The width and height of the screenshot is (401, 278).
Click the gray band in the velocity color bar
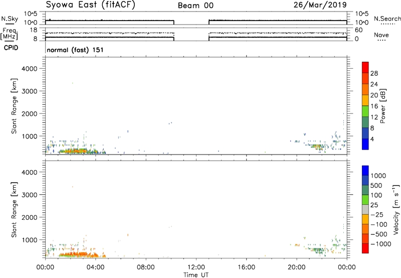point(365,210)
